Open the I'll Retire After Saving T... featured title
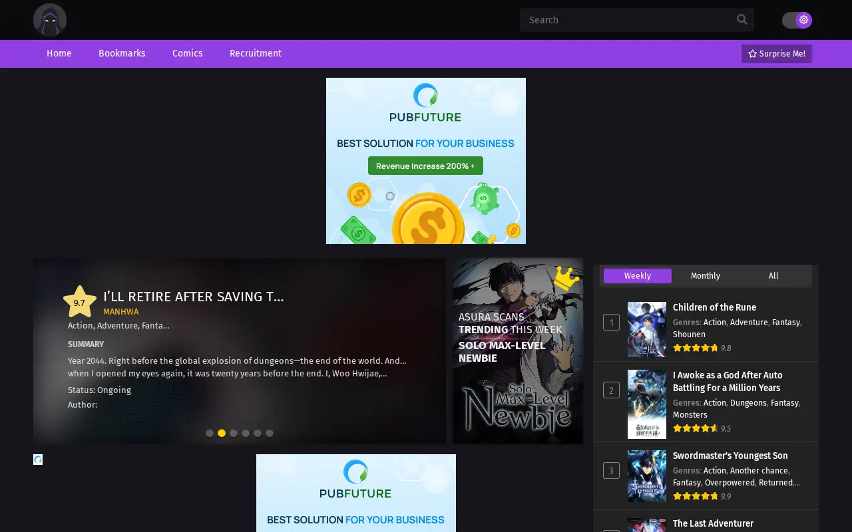852x532 pixels. pyautogui.click(x=193, y=297)
